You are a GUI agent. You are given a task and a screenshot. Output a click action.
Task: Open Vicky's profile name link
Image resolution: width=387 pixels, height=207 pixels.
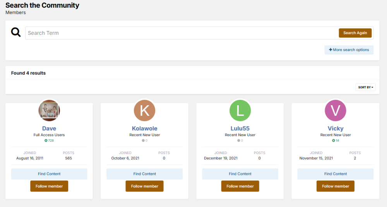(336, 128)
